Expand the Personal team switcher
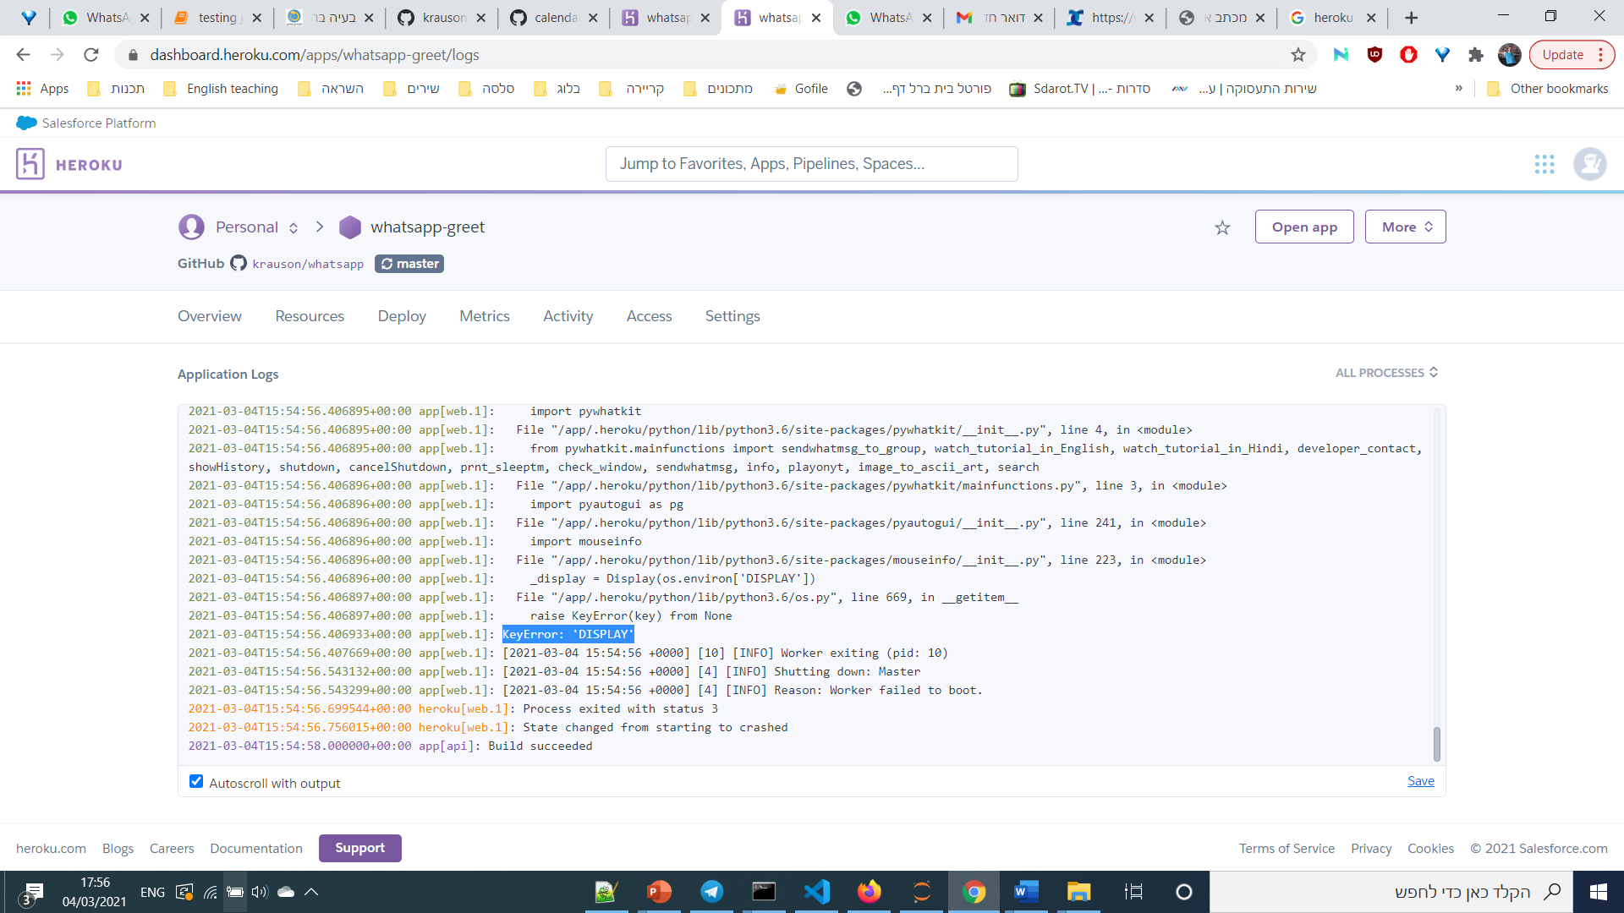The height and width of the screenshot is (913, 1624). (x=294, y=228)
